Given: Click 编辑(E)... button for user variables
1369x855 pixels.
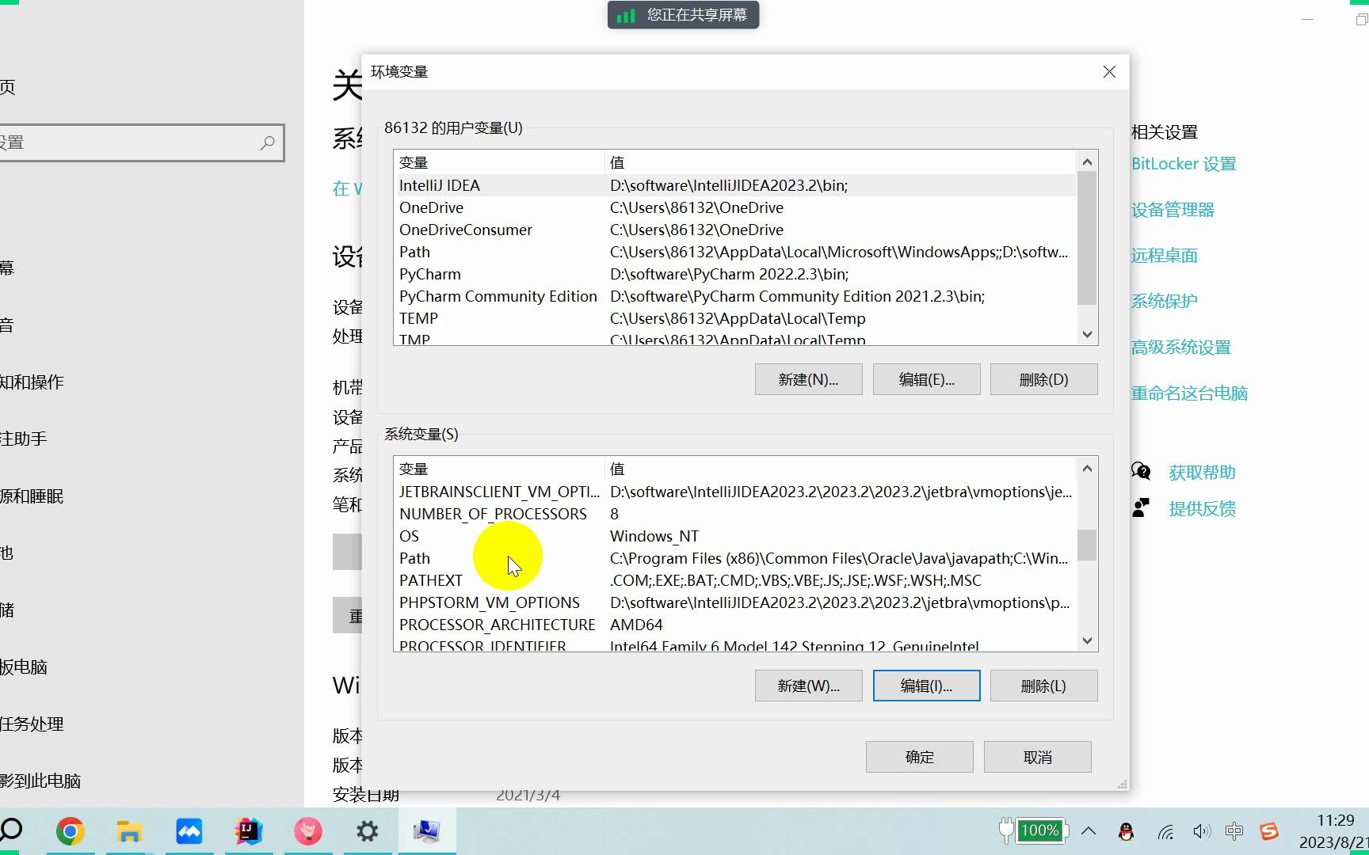Looking at the screenshot, I should (926, 379).
